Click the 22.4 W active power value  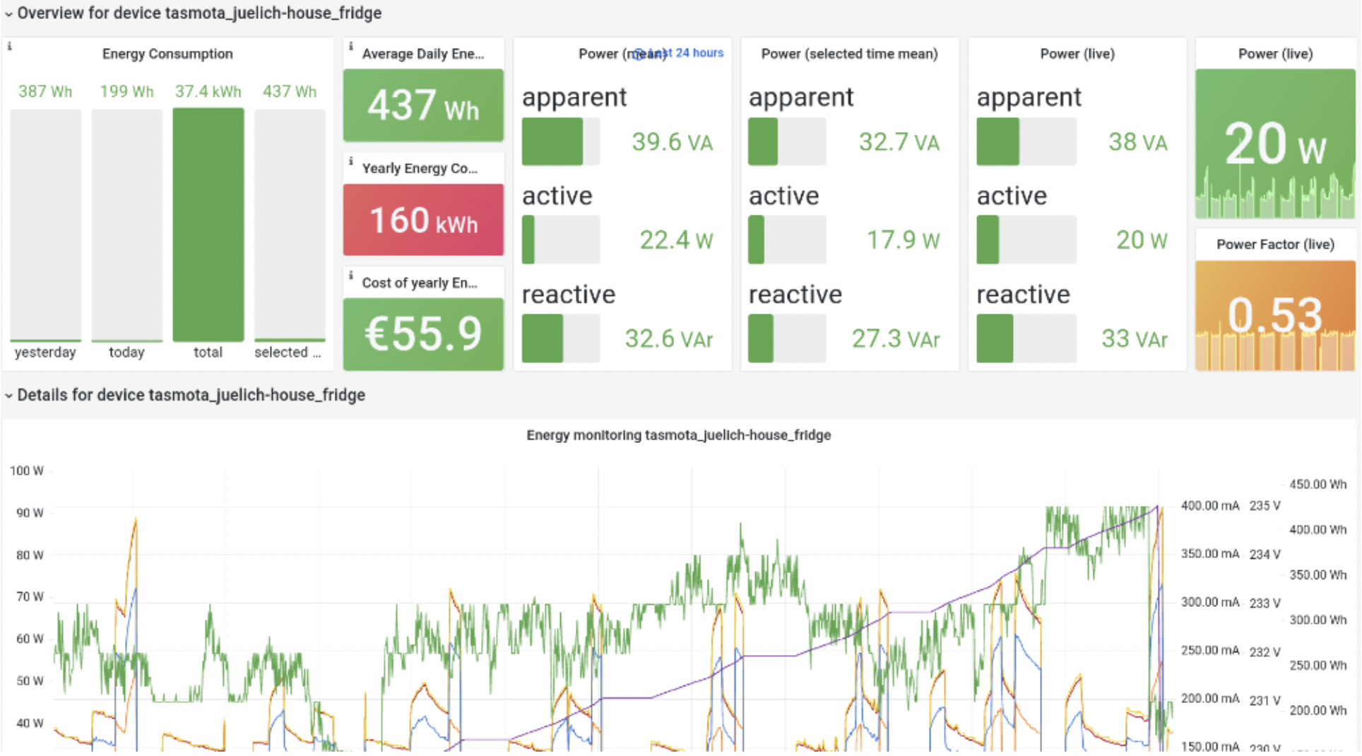tap(676, 240)
